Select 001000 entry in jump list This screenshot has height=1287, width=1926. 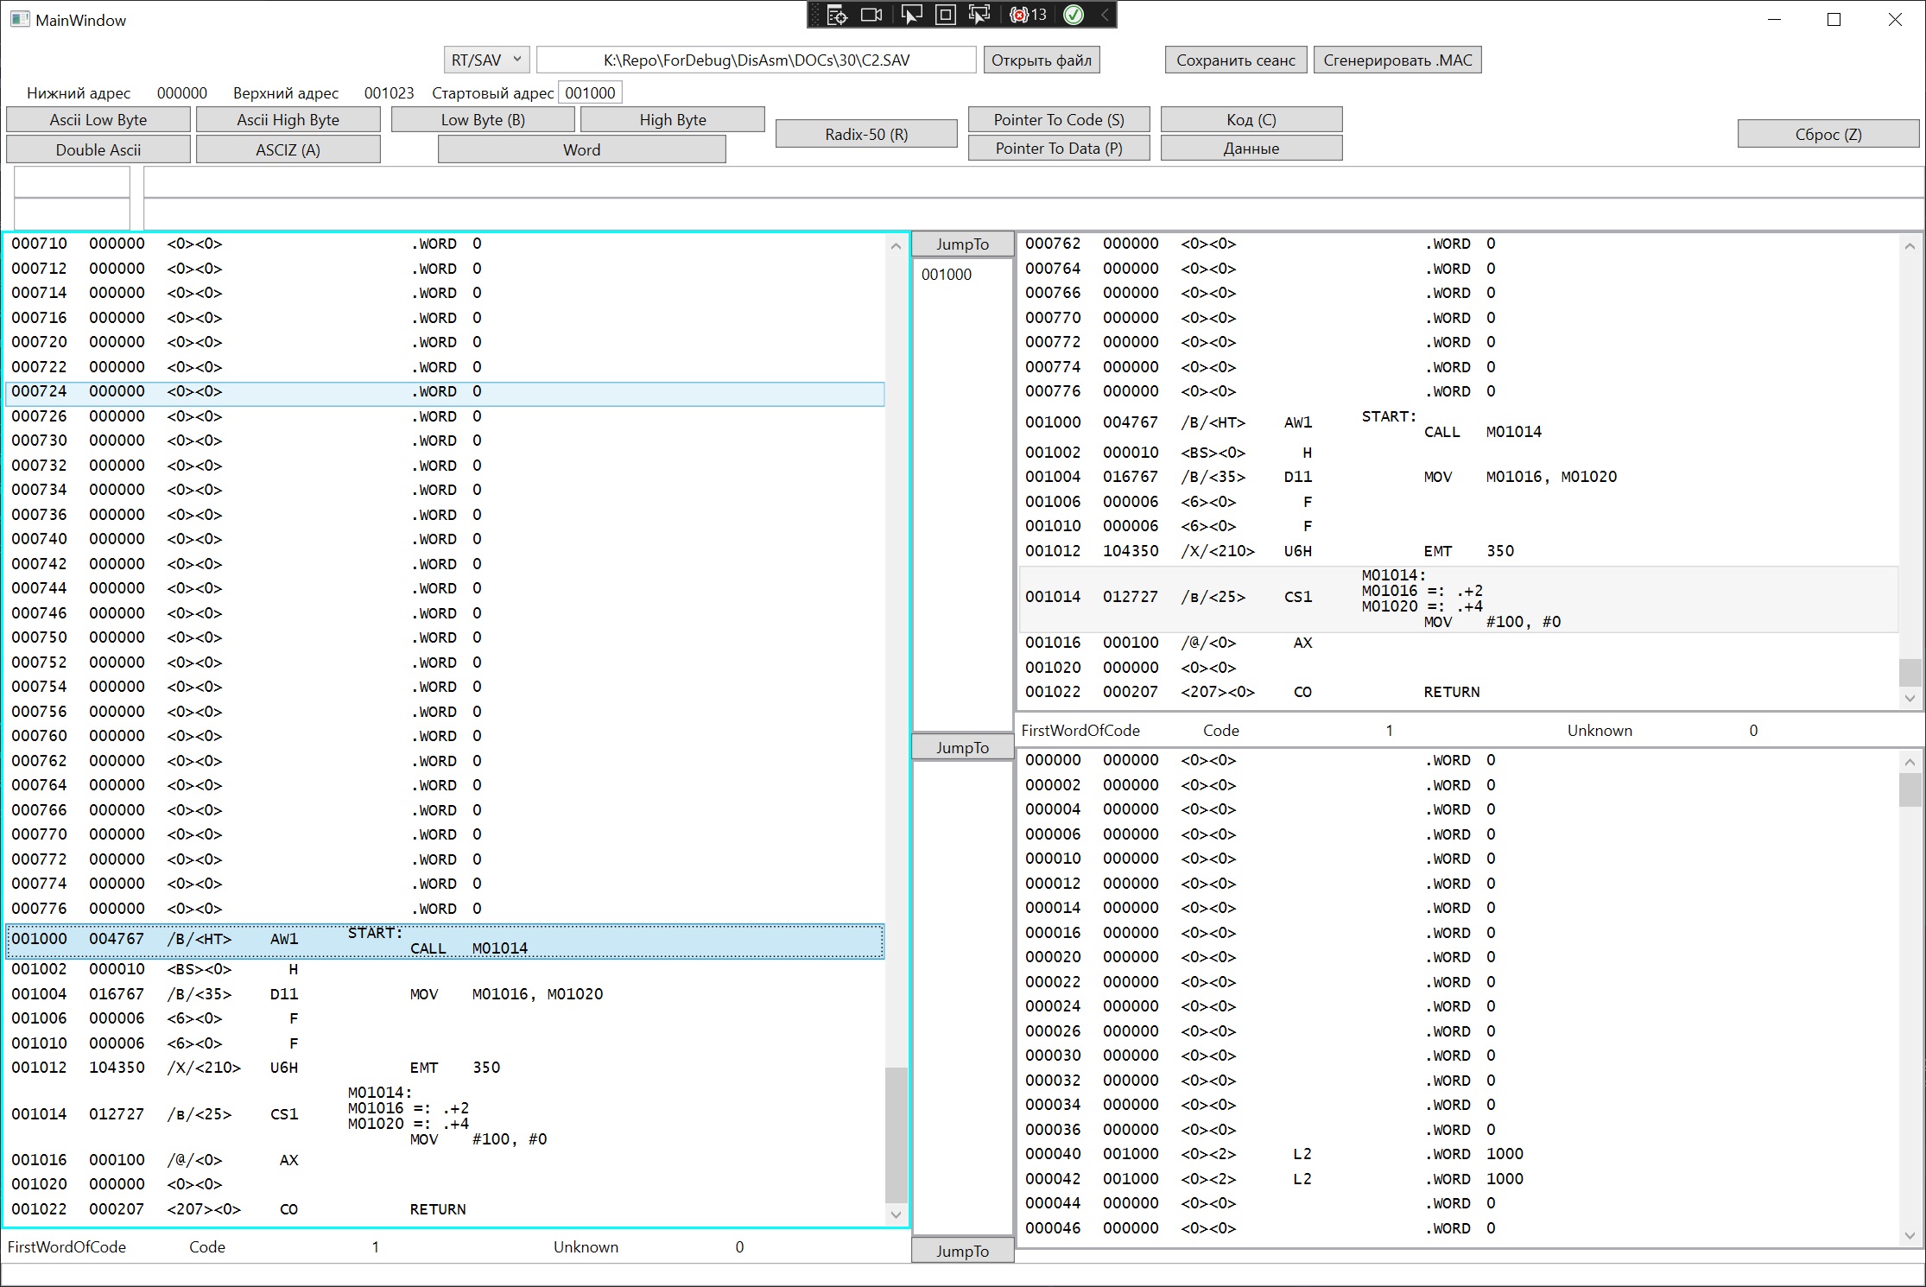click(x=947, y=275)
